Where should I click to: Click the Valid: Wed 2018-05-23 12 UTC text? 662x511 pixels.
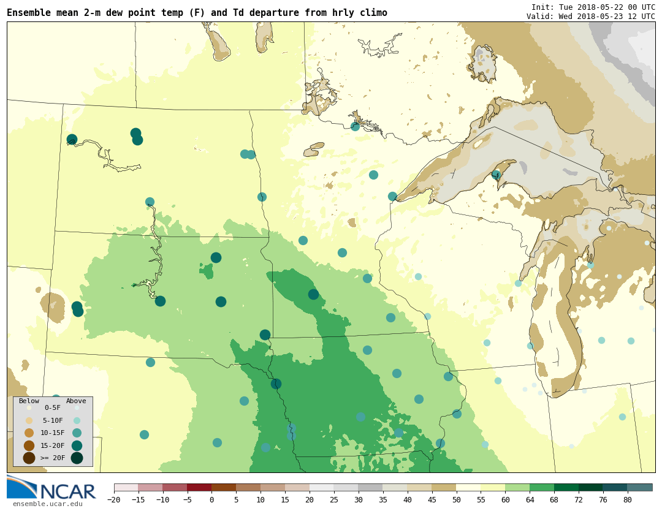[591, 16]
